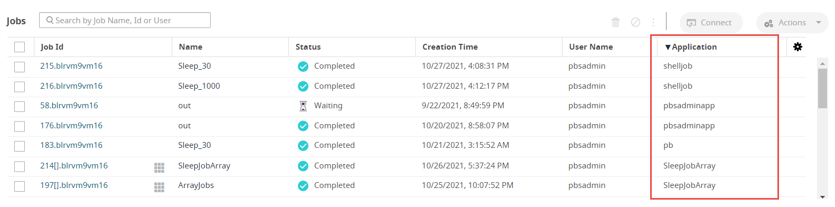The height and width of the screenshot is (207, 835).
Task: Tick the checkbox for job 197[].blrvm9vm16
Action: click(20, 186)
